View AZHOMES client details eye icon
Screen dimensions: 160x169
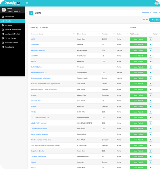[x=150, y=56]
